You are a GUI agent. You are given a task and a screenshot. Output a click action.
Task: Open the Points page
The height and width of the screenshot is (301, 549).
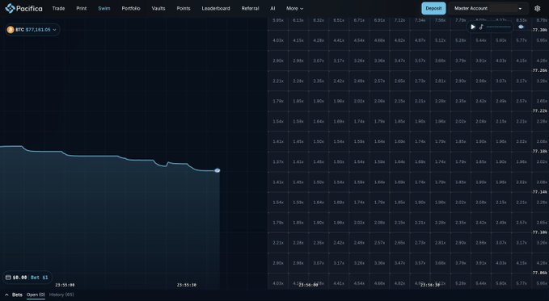184,8
